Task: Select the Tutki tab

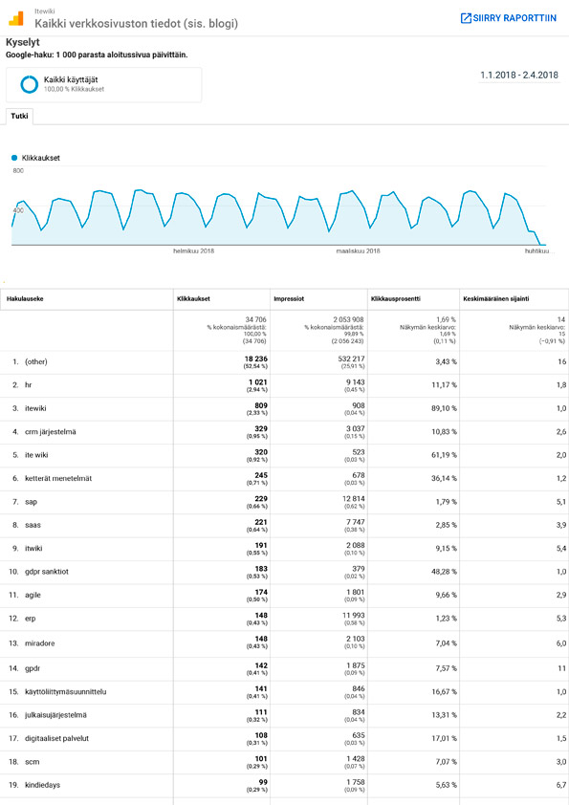Action: click(x=19, y=116)
